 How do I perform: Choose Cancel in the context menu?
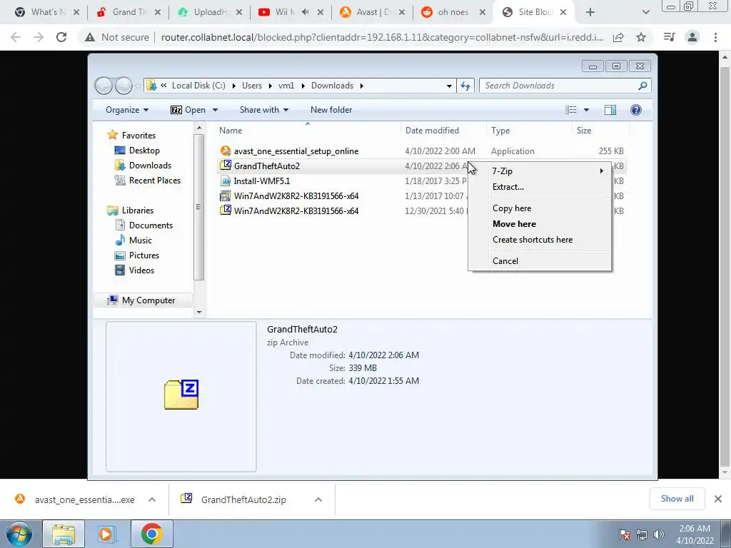click(540, 261)
